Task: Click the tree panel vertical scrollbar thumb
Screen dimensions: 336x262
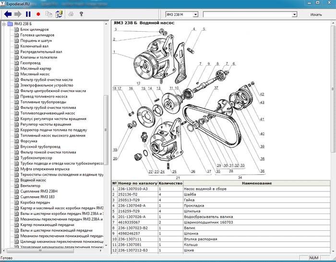Action: pyautogui.click(x=106, y=130)
